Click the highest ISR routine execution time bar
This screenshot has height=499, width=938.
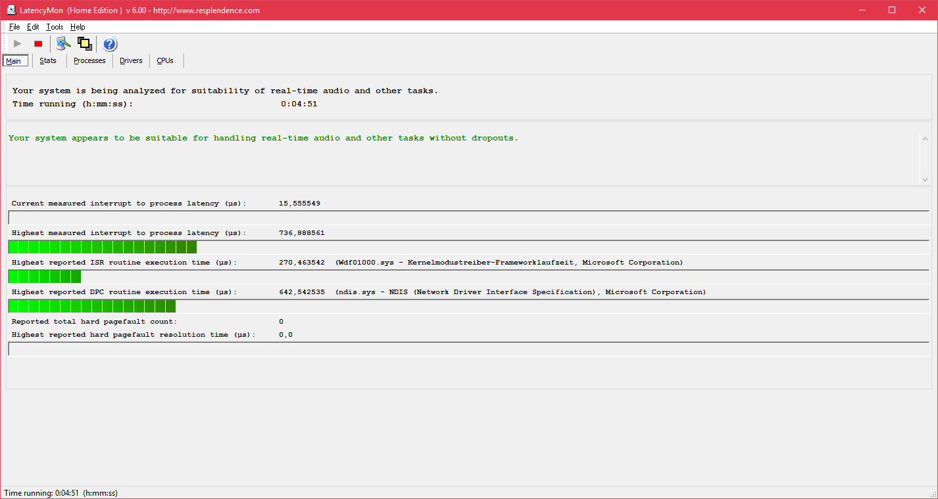pos(469,276)
